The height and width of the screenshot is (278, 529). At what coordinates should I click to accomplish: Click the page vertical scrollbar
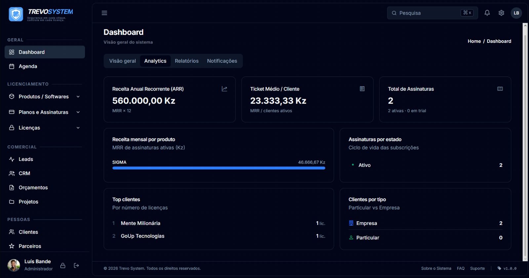[x=525, y=142]
